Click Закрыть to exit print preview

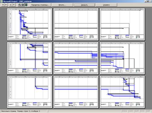click(x=84, y=5)
